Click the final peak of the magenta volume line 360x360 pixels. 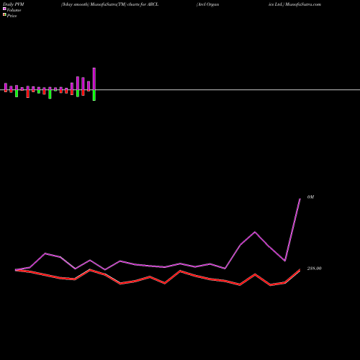(x=300, y=199)
